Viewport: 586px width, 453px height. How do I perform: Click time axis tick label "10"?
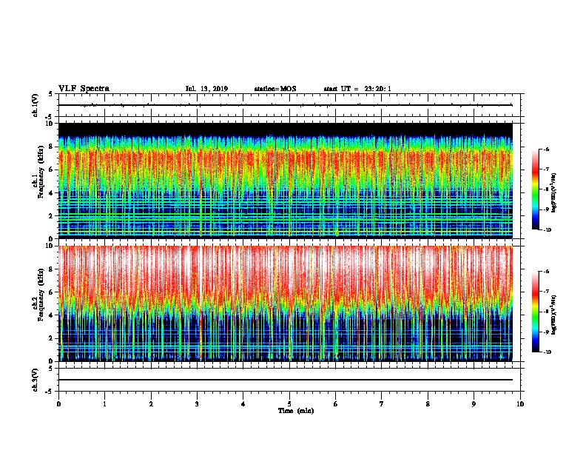(520, 404)
